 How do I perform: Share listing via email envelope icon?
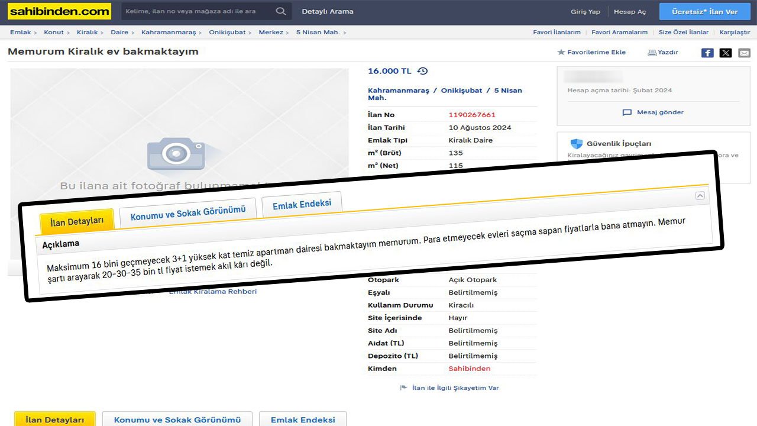pyautogui.click(x=744, y=53)
